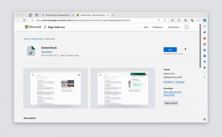The image size is (222, 137).
Task: Expand the Help dropdown menu
Action: (147, 27)
